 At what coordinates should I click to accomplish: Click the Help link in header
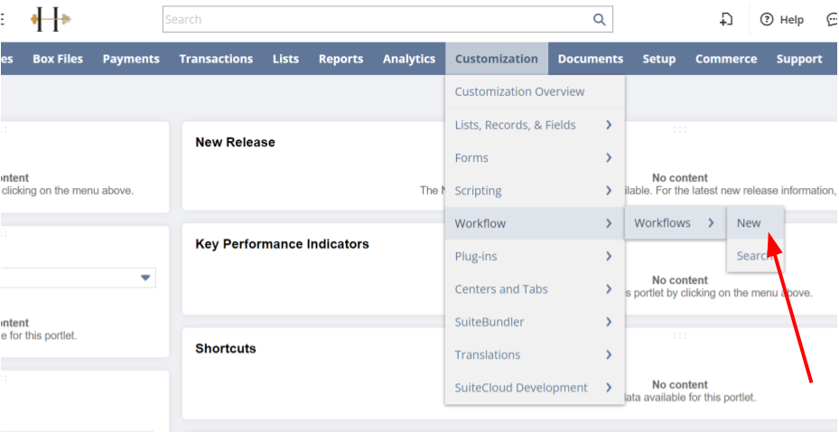(791, 19)
